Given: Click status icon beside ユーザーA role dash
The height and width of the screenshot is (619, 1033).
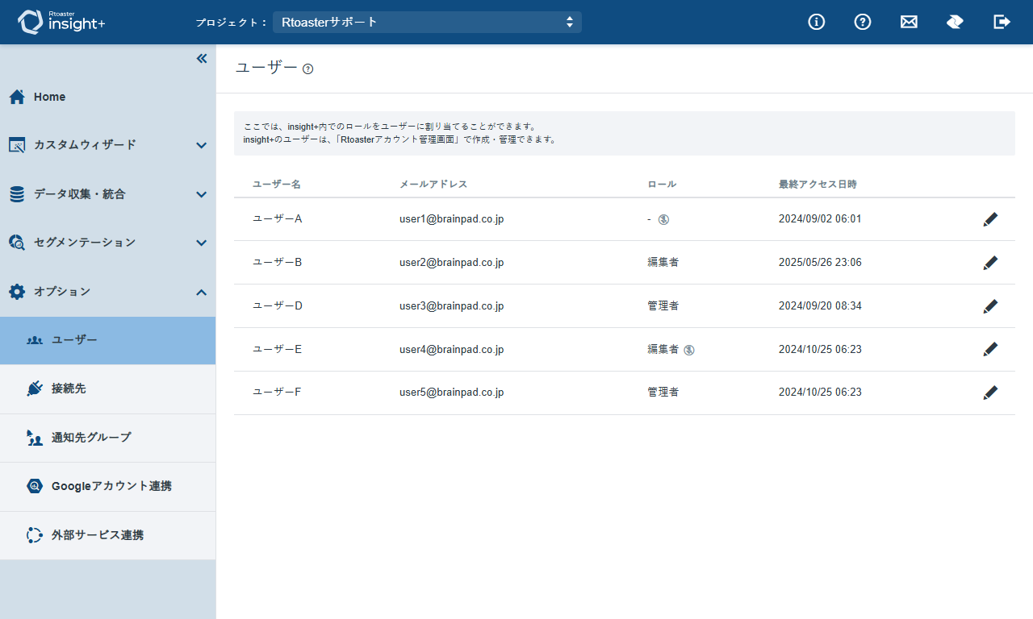Looking at the screenshot, I should tap(663, 219).
